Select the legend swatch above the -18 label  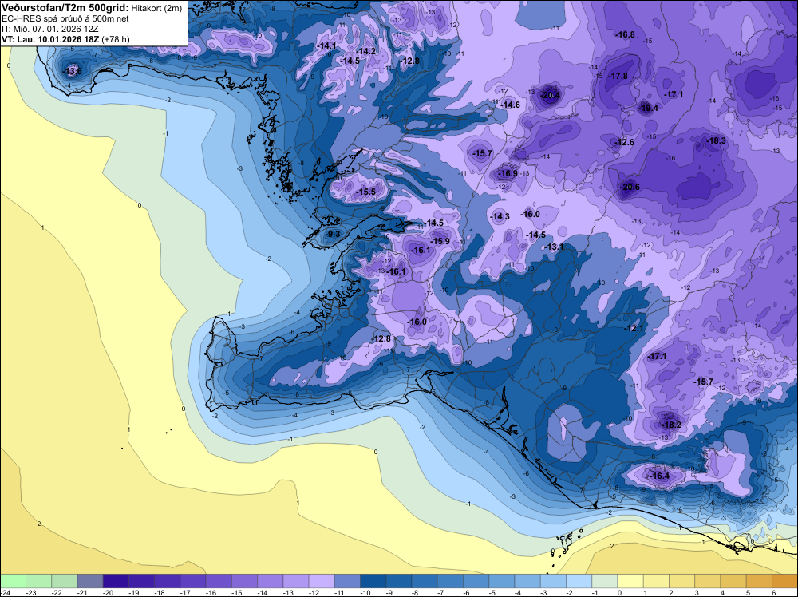(x=168, y=581)
